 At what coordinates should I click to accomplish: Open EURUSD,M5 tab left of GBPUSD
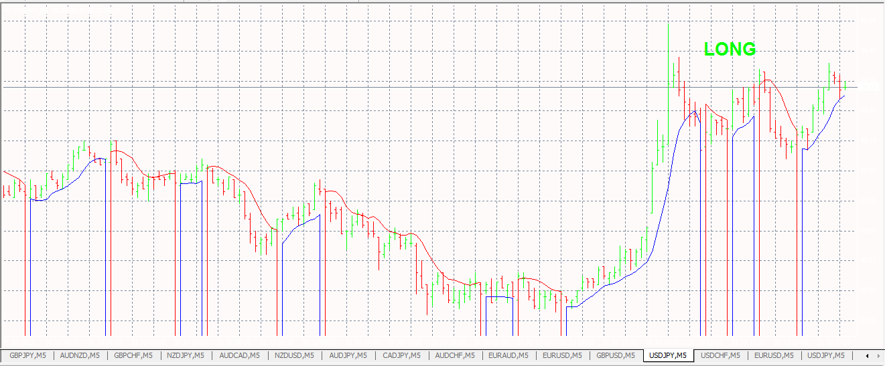[x=562, y=355]
